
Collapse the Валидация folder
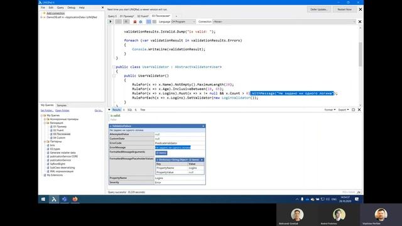coord(45,123)
